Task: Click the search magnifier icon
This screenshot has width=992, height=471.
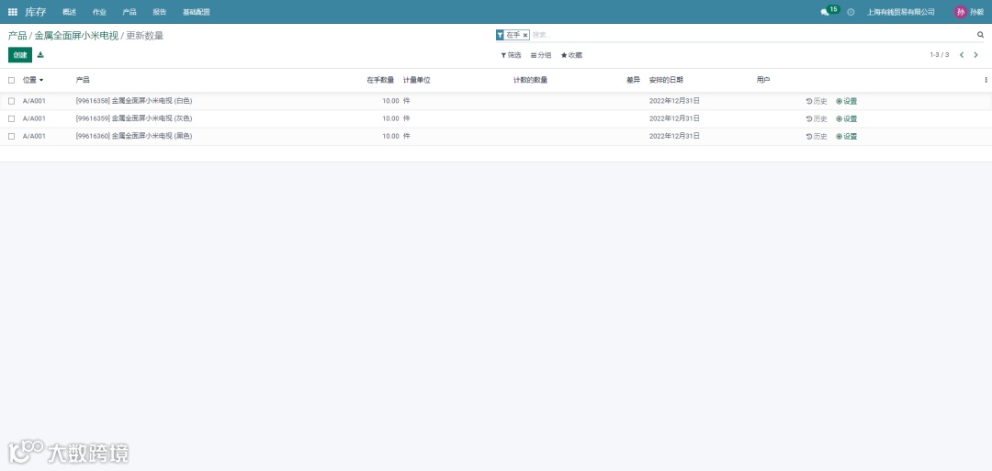Action: coord(981,36)
